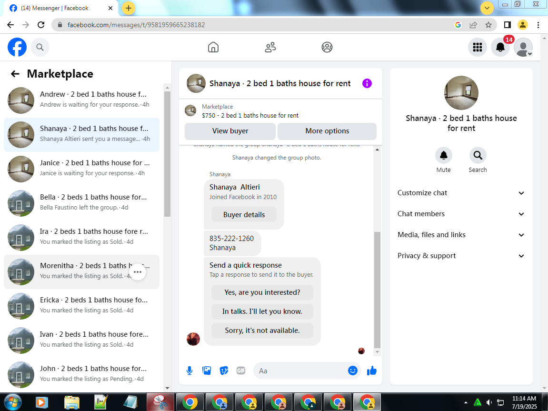Image resolution: width=548 pixels, height=411 pixels.
Task: Search in conversation magnifier icon
Action: click(478, 155)
